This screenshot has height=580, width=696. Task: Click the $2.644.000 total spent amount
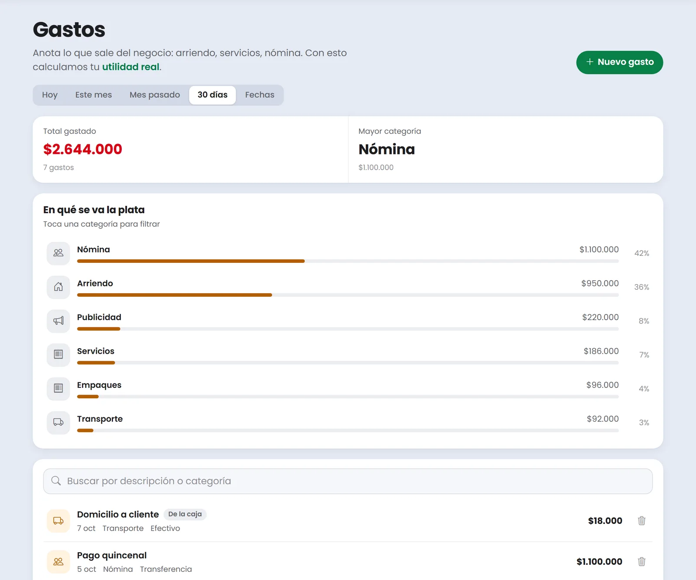coord(83,149)
